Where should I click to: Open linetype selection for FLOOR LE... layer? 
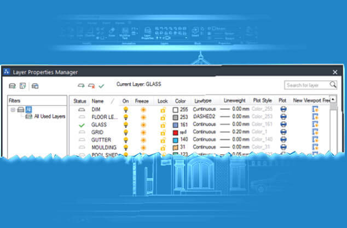(206, 117)
